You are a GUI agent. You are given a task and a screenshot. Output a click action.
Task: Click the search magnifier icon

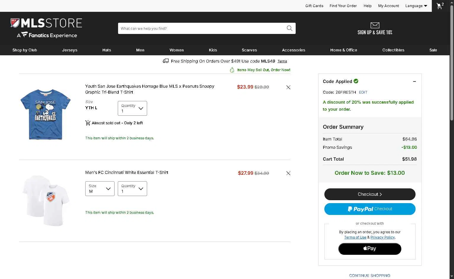tap(289, 28)
